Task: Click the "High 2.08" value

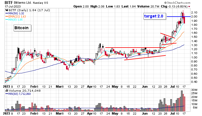Action: pos(97,6)
